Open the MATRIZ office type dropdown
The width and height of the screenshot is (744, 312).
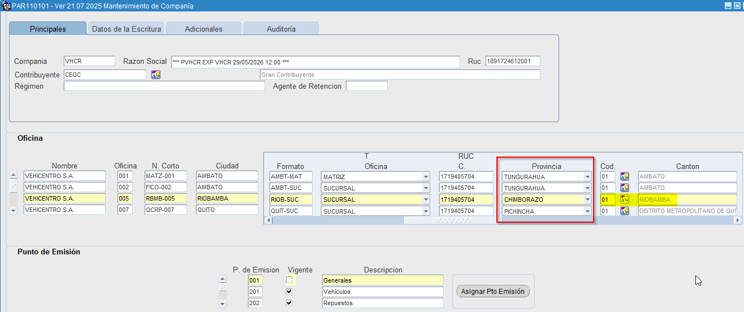[x=425, y=177]
